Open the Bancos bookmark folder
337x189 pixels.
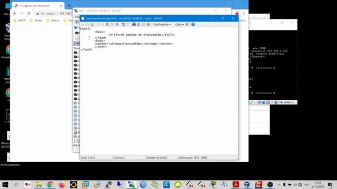53,20
